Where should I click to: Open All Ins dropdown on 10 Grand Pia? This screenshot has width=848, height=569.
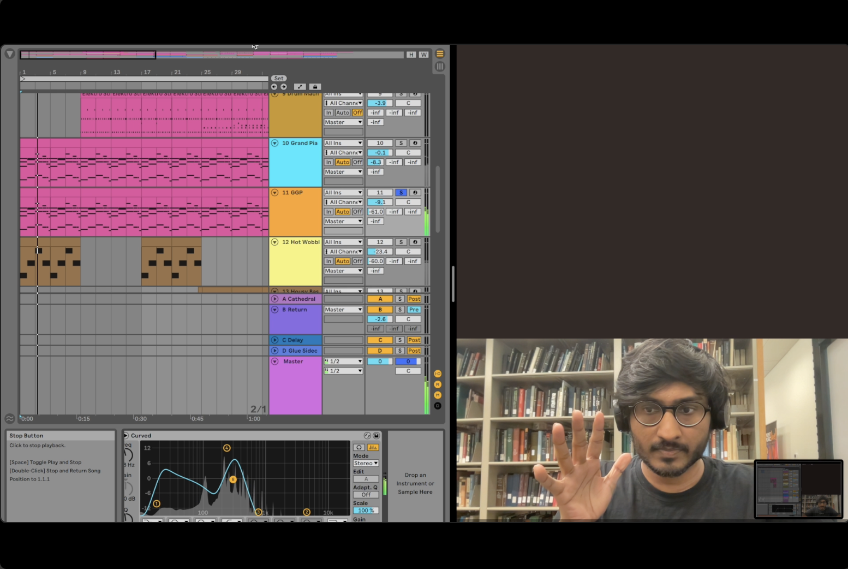click(343, 143)
